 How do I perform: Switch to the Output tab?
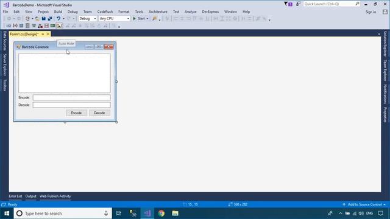31,196
